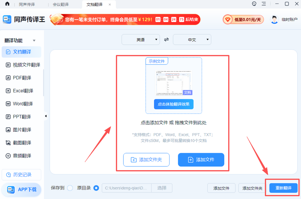Click the audio translation waveform icon

click(8, 156)
